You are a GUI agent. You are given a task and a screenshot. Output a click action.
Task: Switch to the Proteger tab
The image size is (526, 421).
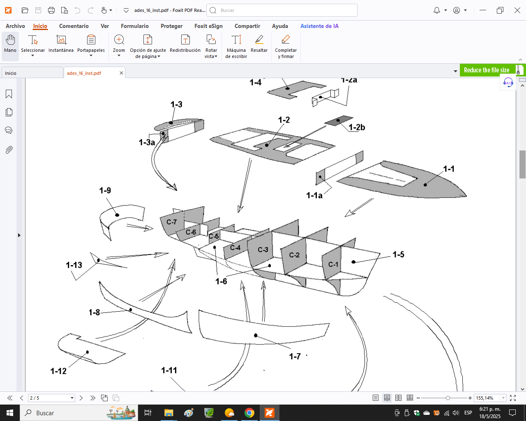tap(171, 26)
